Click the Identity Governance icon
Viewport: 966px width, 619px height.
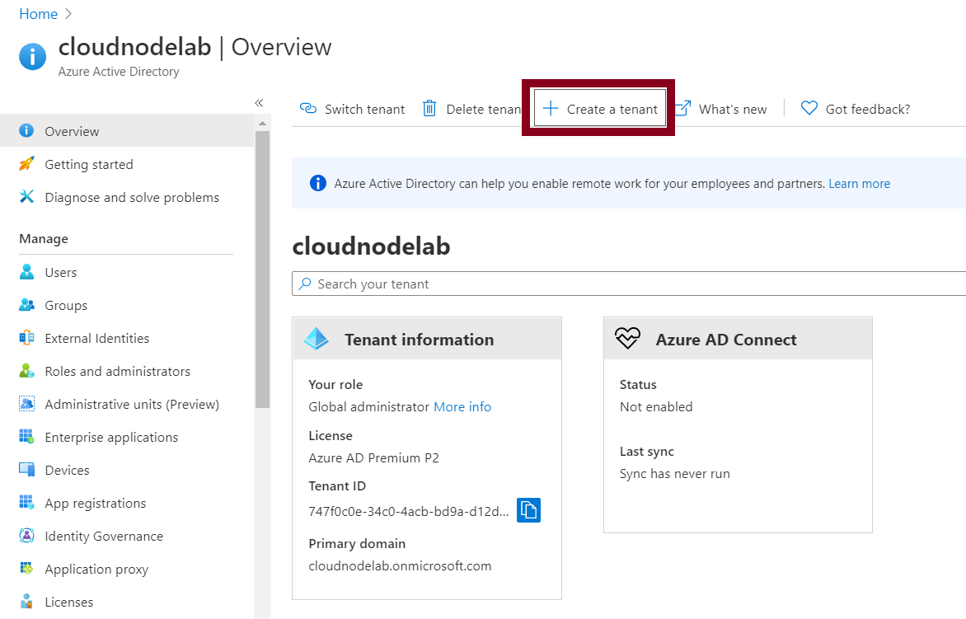26,535
